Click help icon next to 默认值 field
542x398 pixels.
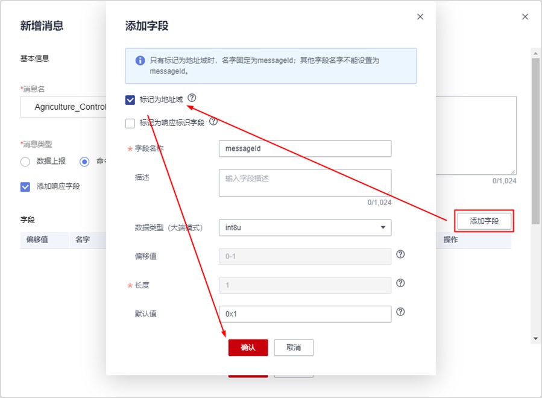(400, 312)
